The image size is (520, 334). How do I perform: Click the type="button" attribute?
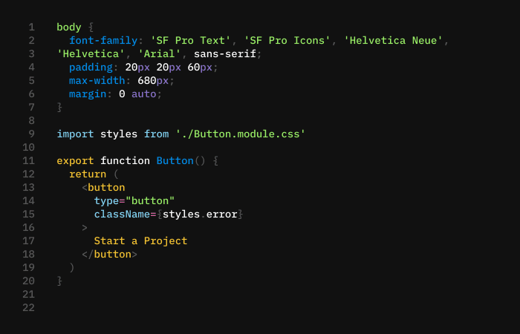[134, 201]
